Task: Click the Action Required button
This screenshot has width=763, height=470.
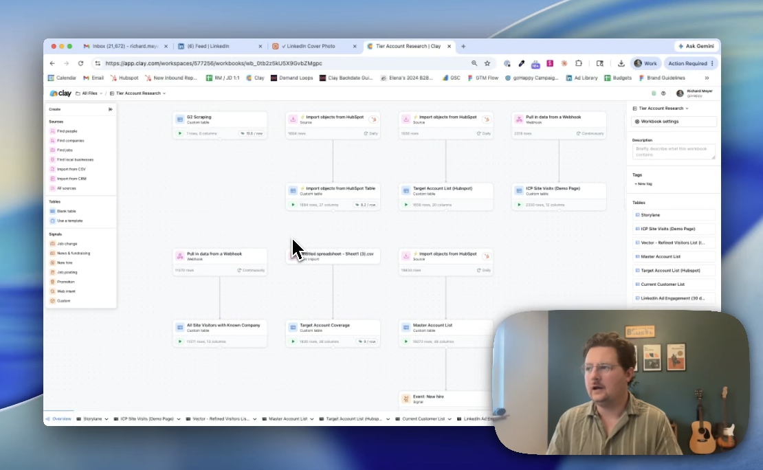Action: tap(691, 63)
